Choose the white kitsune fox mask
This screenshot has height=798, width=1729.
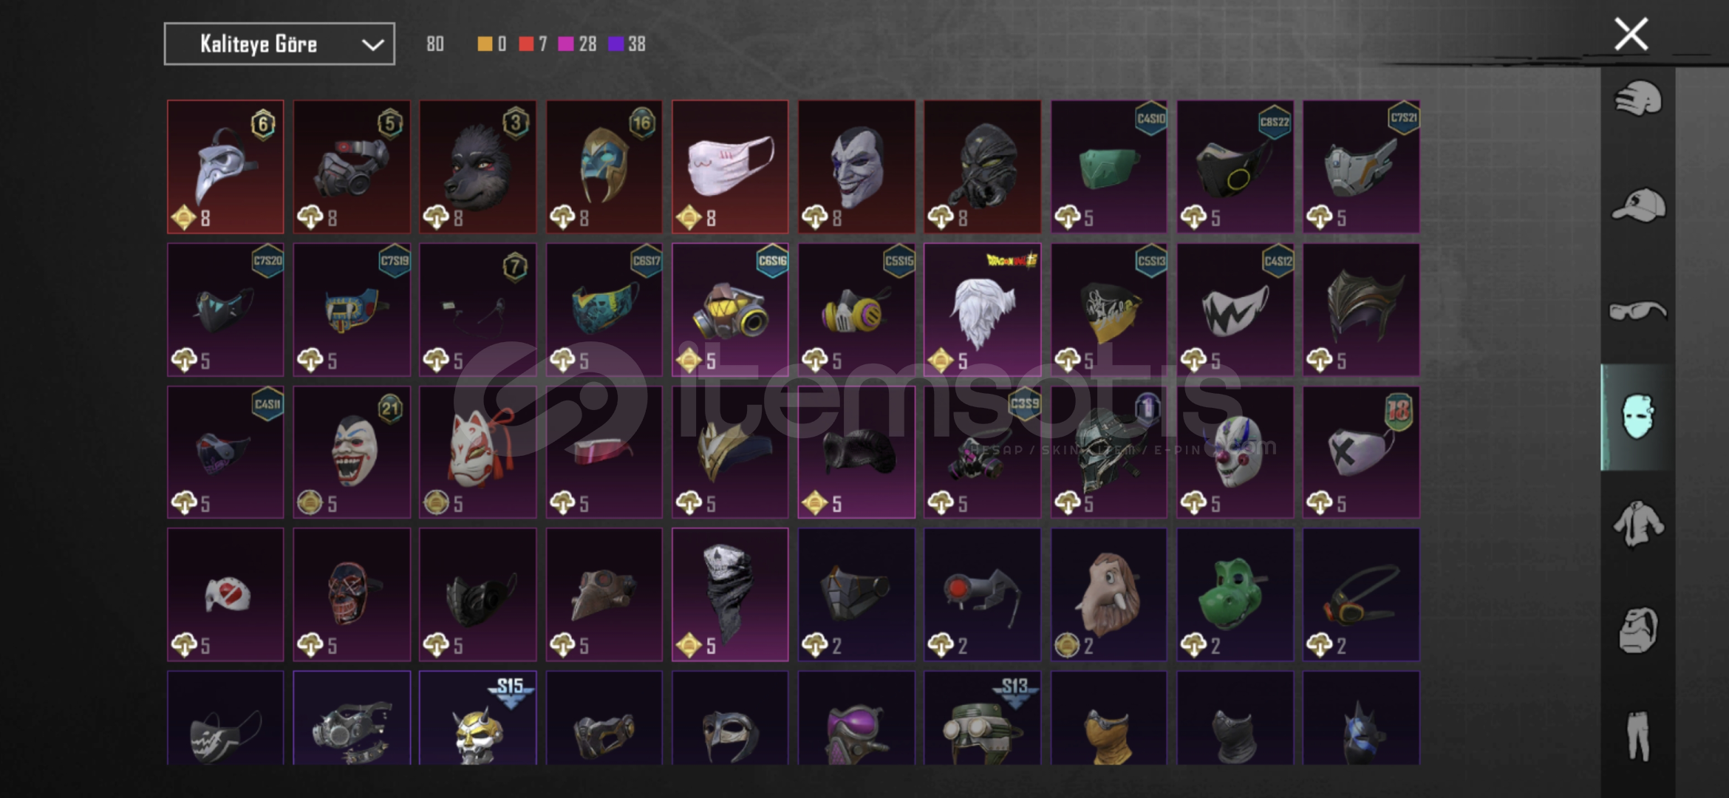(x=478, y=452)
